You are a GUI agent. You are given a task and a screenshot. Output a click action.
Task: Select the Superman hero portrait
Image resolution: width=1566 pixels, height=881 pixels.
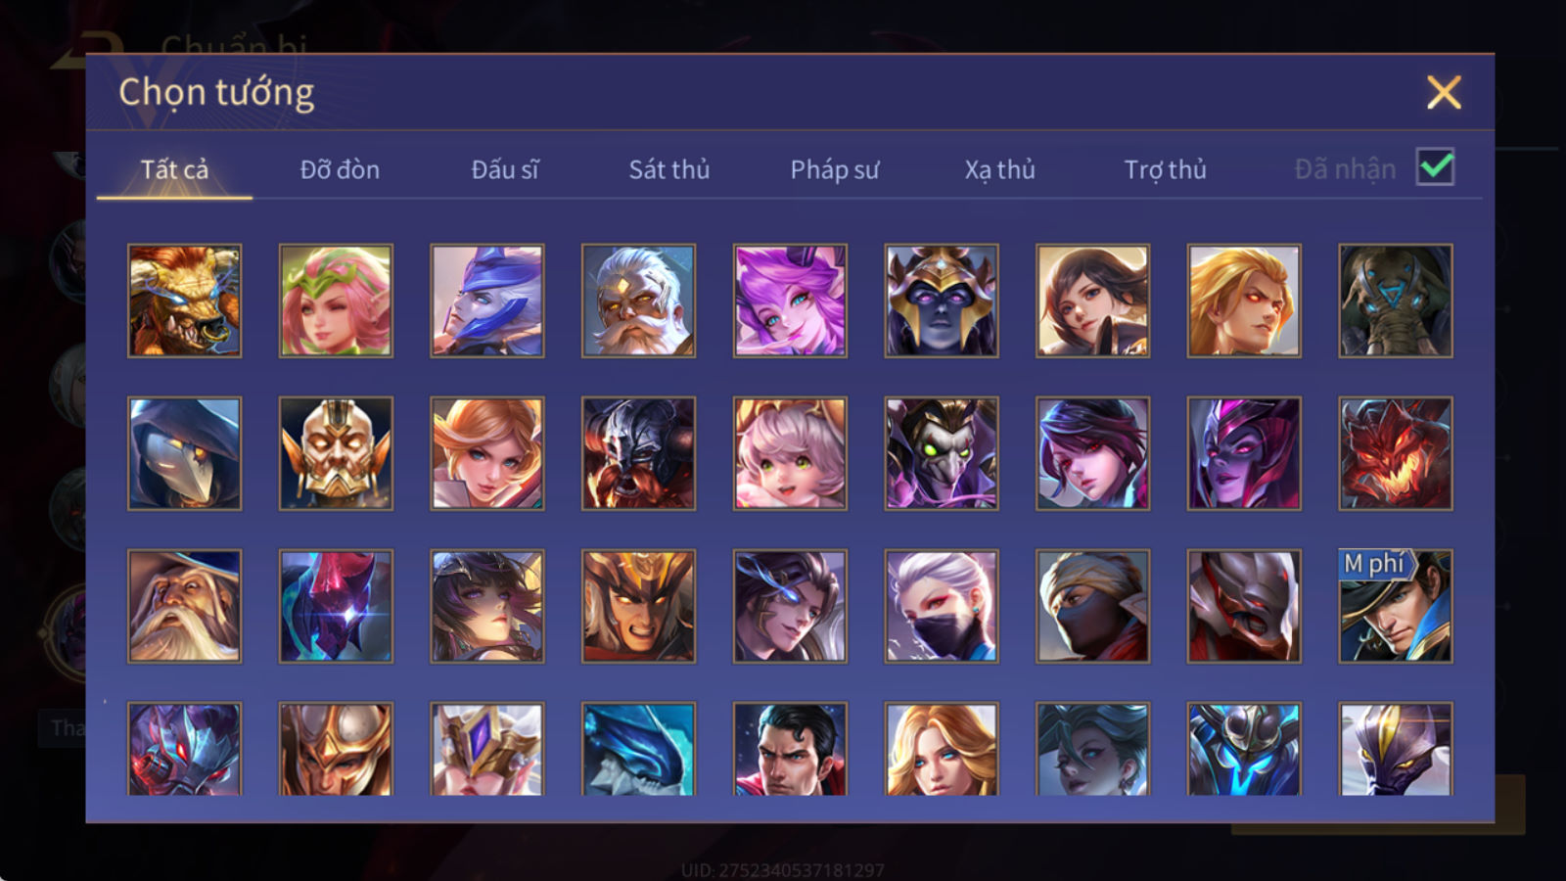coord(790,748)
